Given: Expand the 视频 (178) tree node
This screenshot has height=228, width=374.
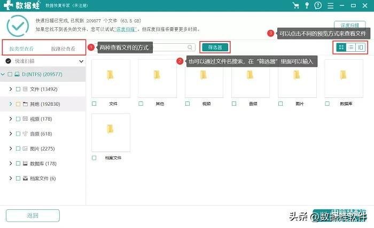Looking at the screenshot, I should point(11,119).
